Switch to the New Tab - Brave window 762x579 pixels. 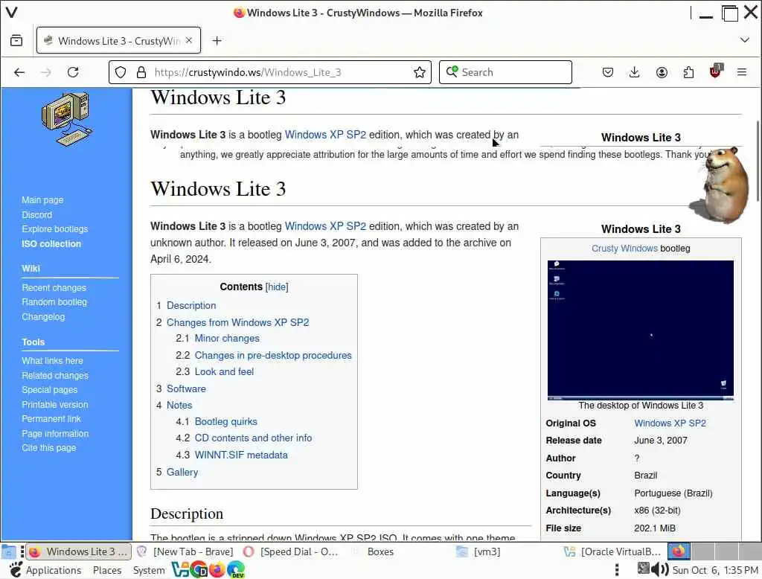[186, 551]
